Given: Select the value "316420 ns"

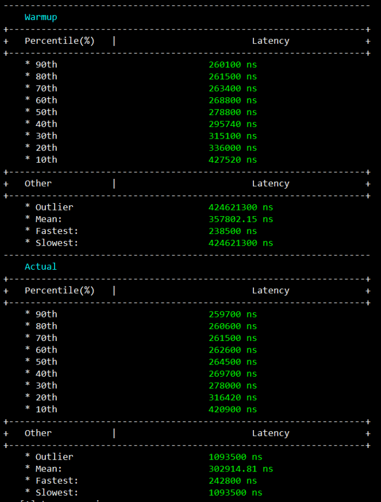Looking at the screenshot, I should (x=233, y=397).
